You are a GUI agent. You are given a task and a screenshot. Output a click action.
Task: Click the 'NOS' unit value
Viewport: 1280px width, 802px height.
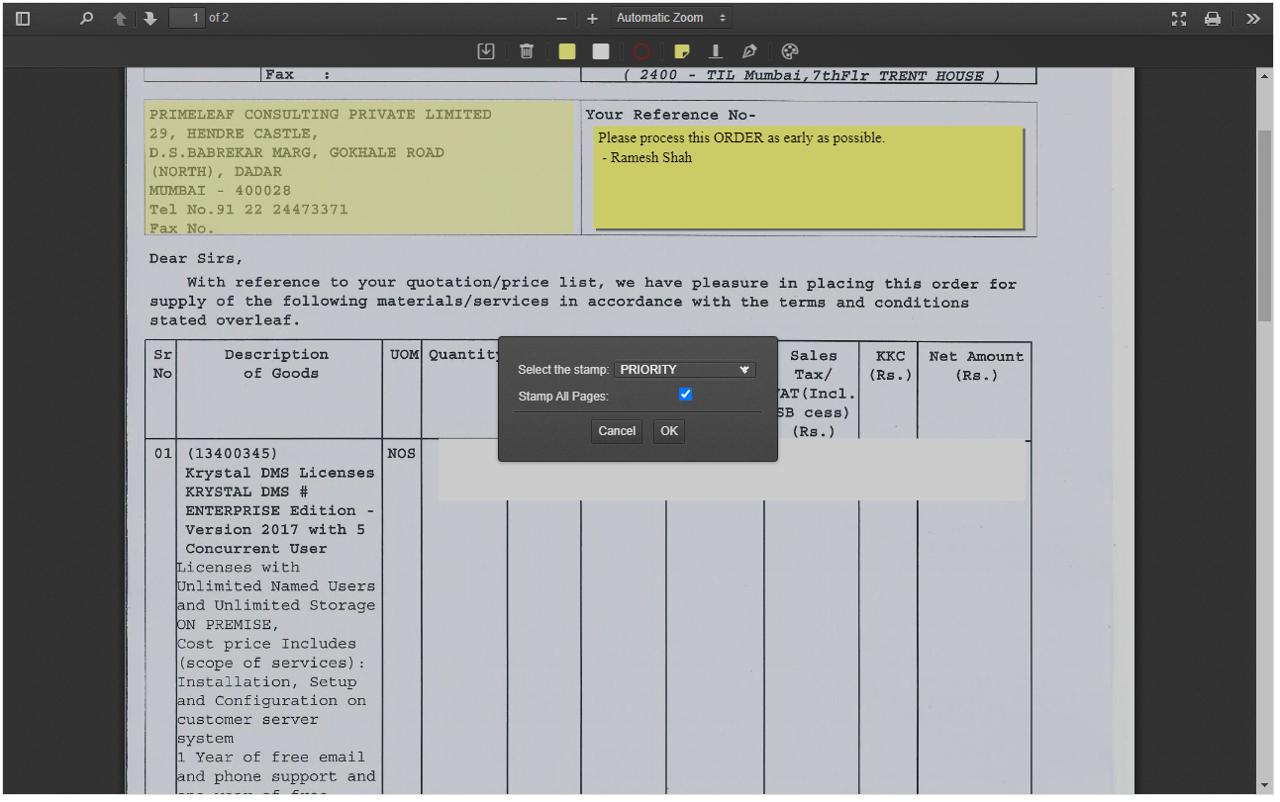pyautogui.click(x=402, y=454)
